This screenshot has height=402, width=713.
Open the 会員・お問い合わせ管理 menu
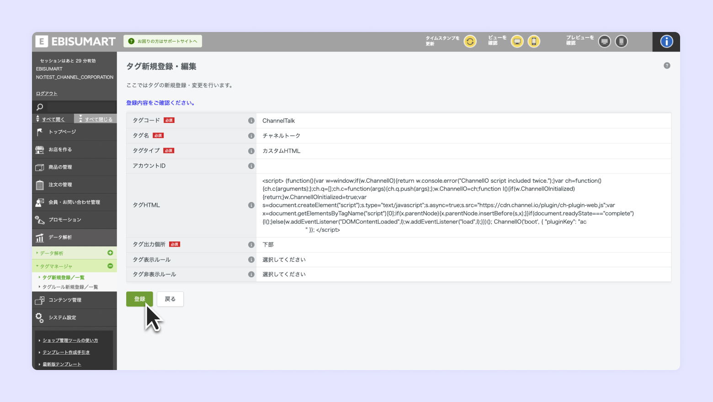click(x=74, y=202)
